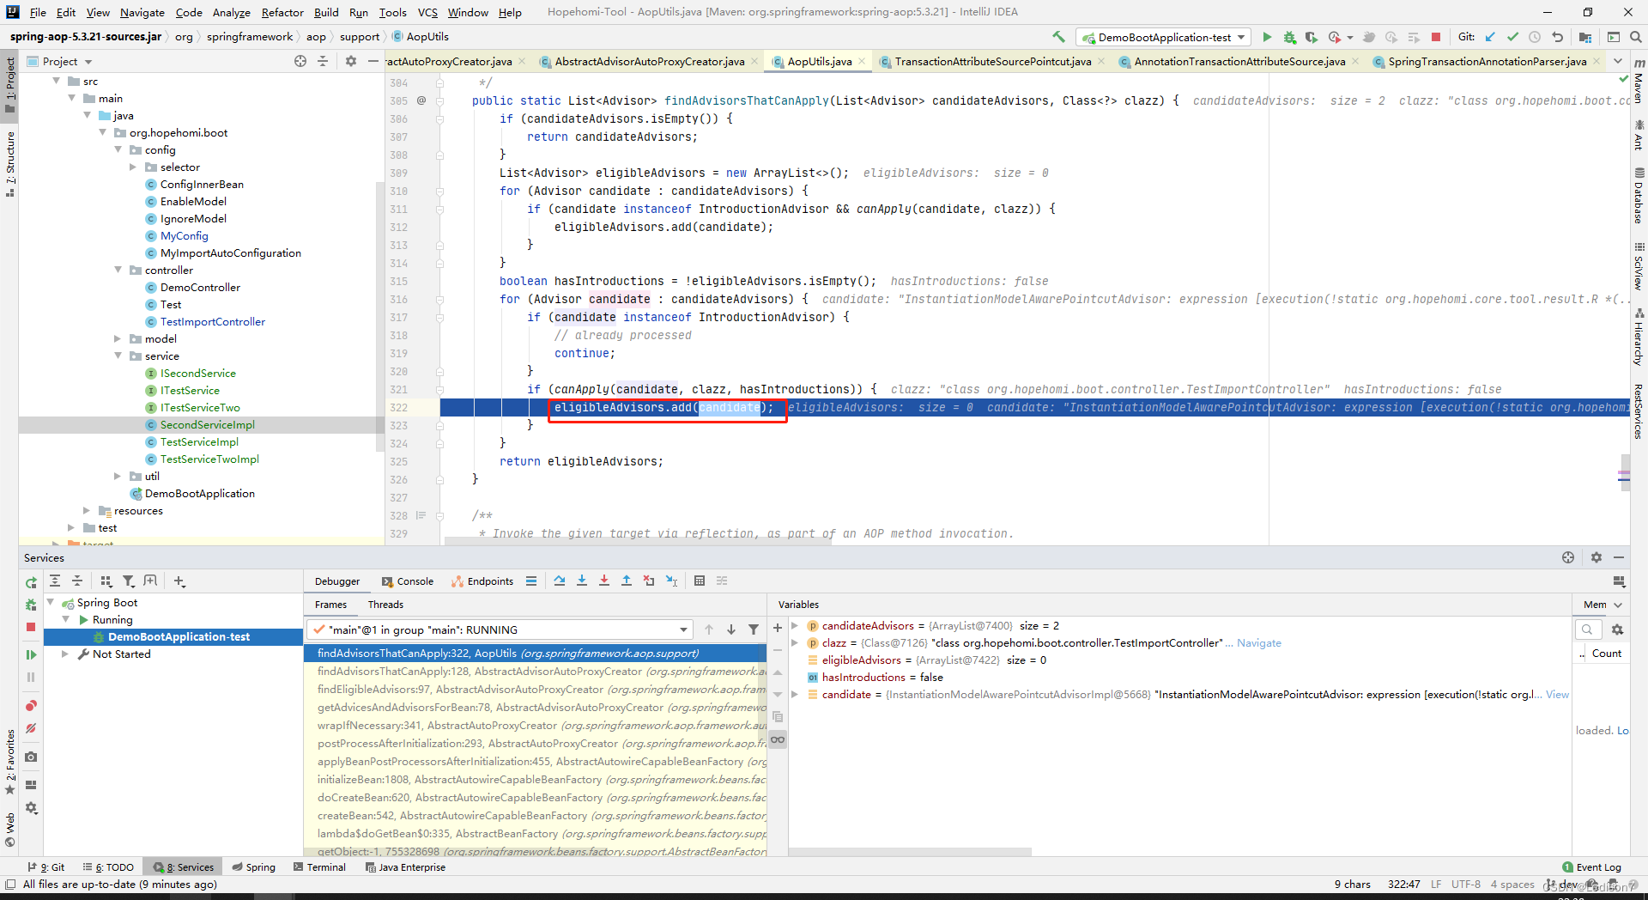This screenshot has width=1648, height=900.
Task: Click View link next to candidate variable
Action: pos(1557,694)
